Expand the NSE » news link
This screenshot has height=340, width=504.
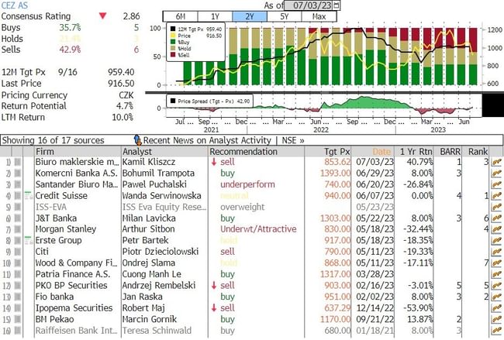point(292,140)
